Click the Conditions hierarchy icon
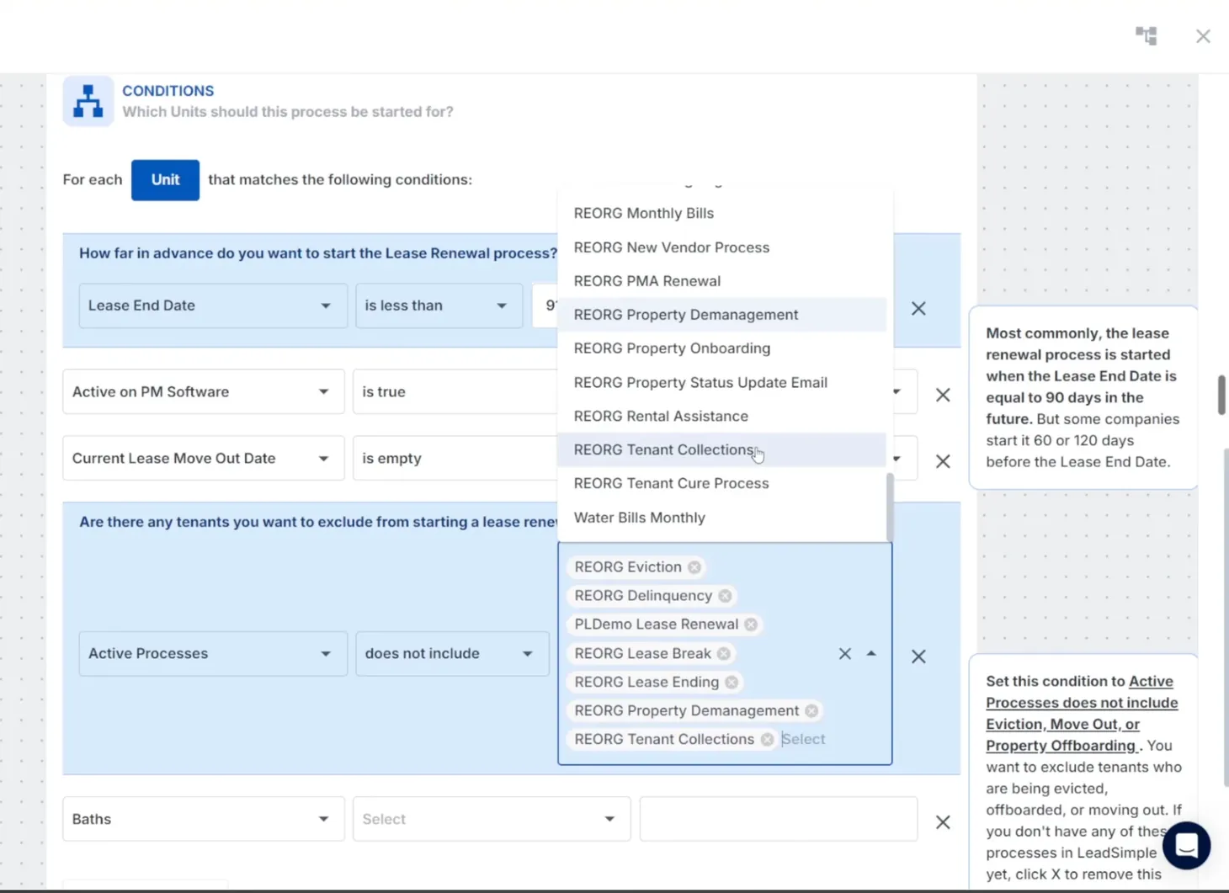 point(88,101)
